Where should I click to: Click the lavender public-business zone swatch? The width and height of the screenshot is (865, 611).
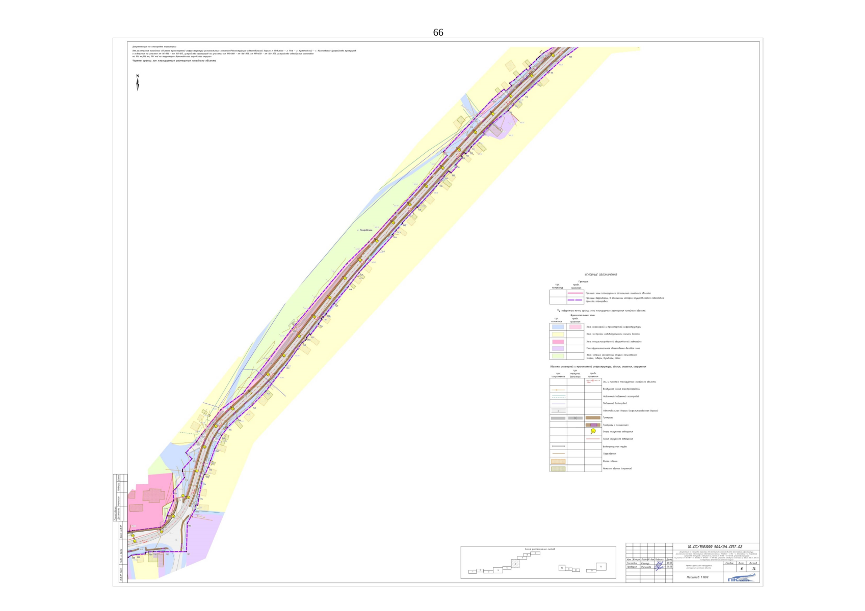558,349
